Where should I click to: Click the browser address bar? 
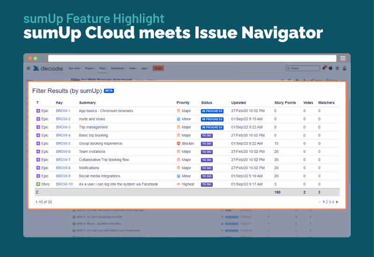click(x=192, y=58)
